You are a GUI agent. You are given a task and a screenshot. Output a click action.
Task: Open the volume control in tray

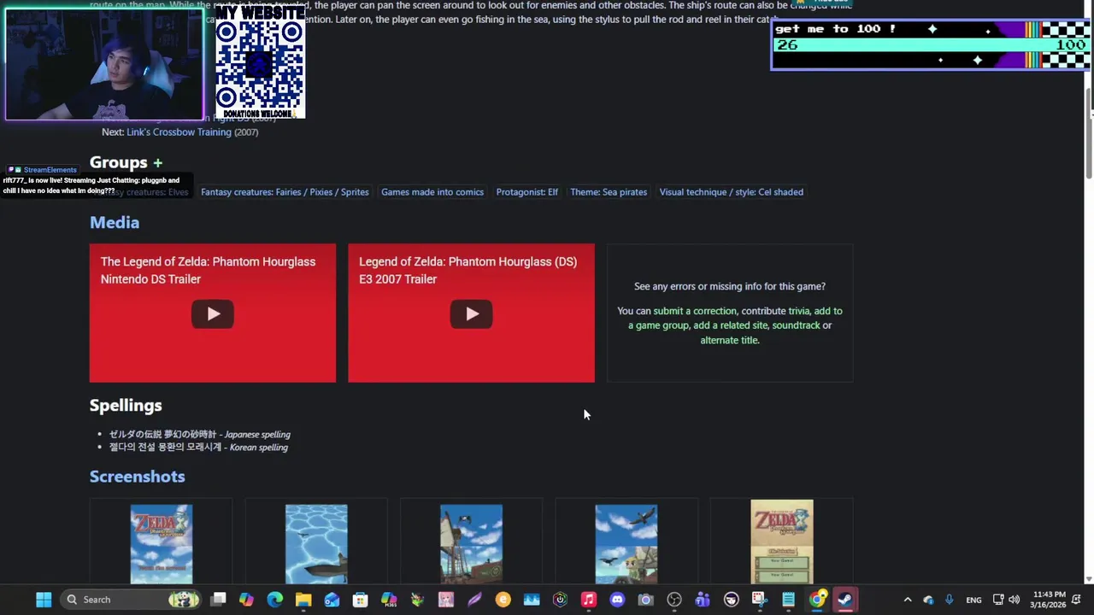1015,600
